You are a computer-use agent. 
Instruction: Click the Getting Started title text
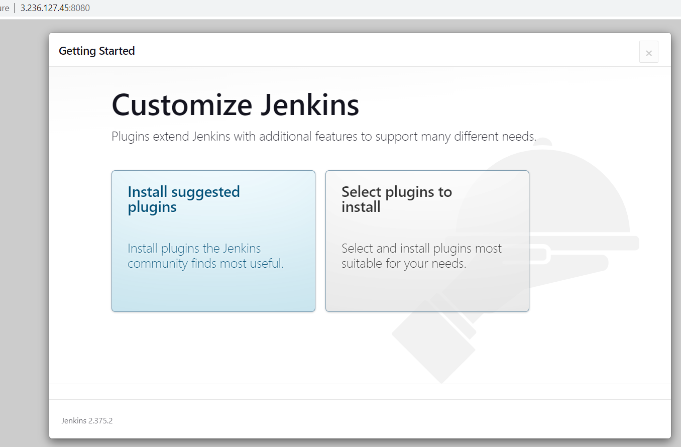point(97,51)
